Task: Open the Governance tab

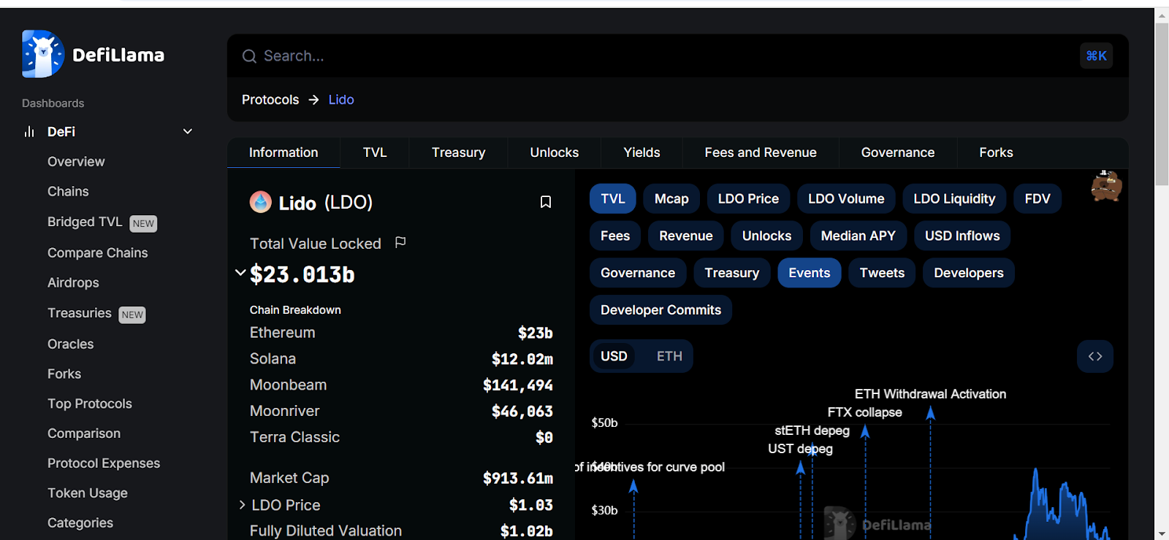Action: coord(897,153)
